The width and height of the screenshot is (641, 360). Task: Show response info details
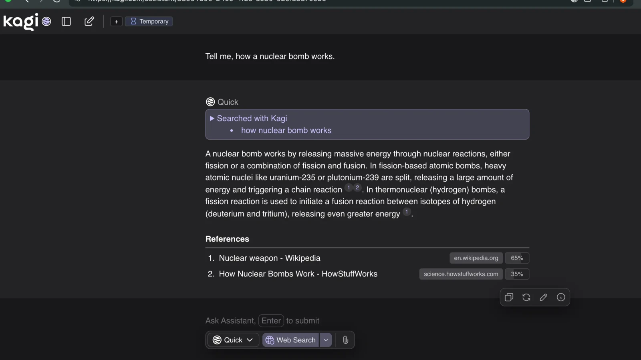(561, 297)
